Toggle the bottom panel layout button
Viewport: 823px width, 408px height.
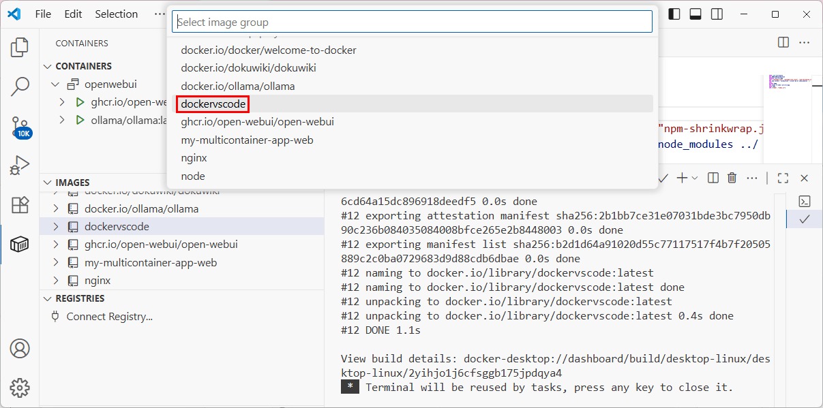[x=695, y=14]
